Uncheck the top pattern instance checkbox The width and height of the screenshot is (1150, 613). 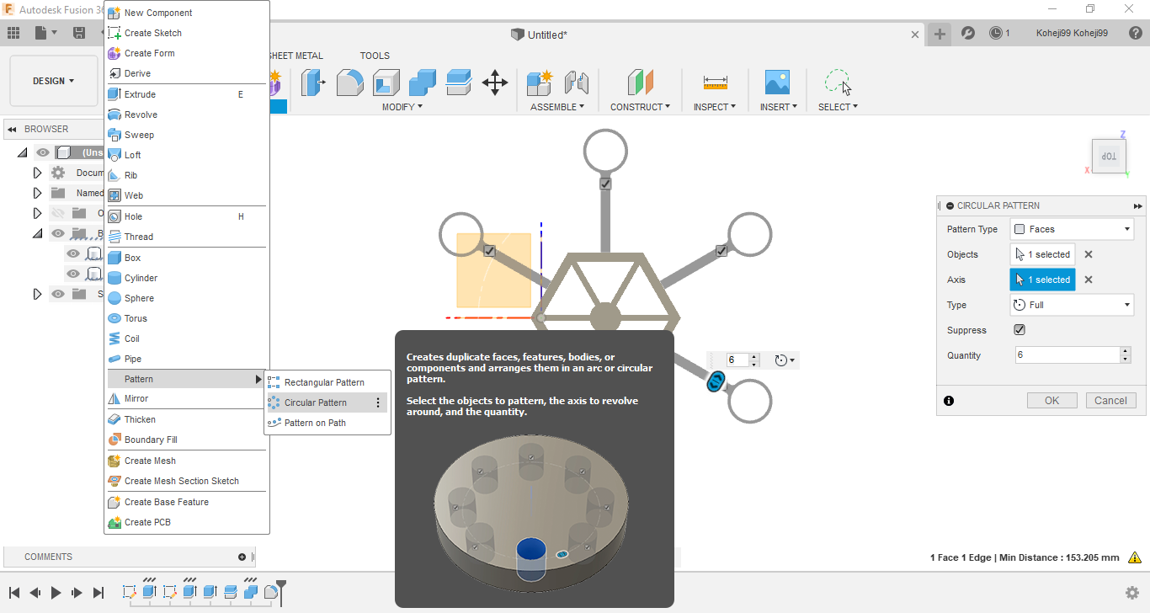click(x=605, y=184)
